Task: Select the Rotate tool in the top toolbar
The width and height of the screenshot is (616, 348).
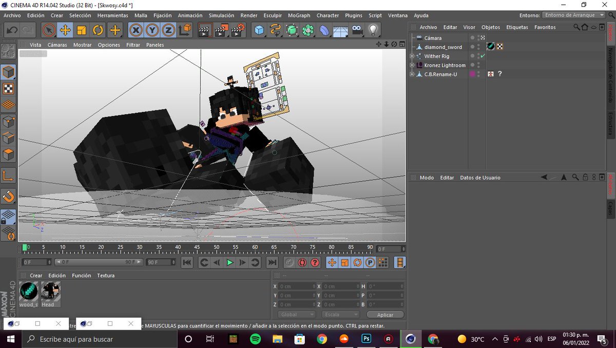Action: point(98,30)
